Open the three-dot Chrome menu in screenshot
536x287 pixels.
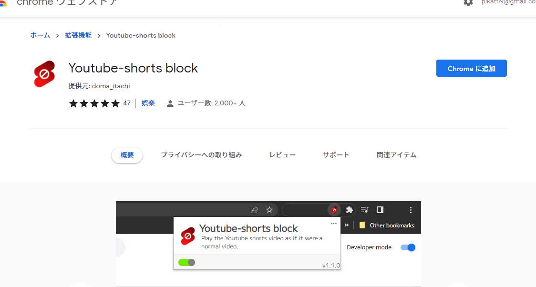411,210
